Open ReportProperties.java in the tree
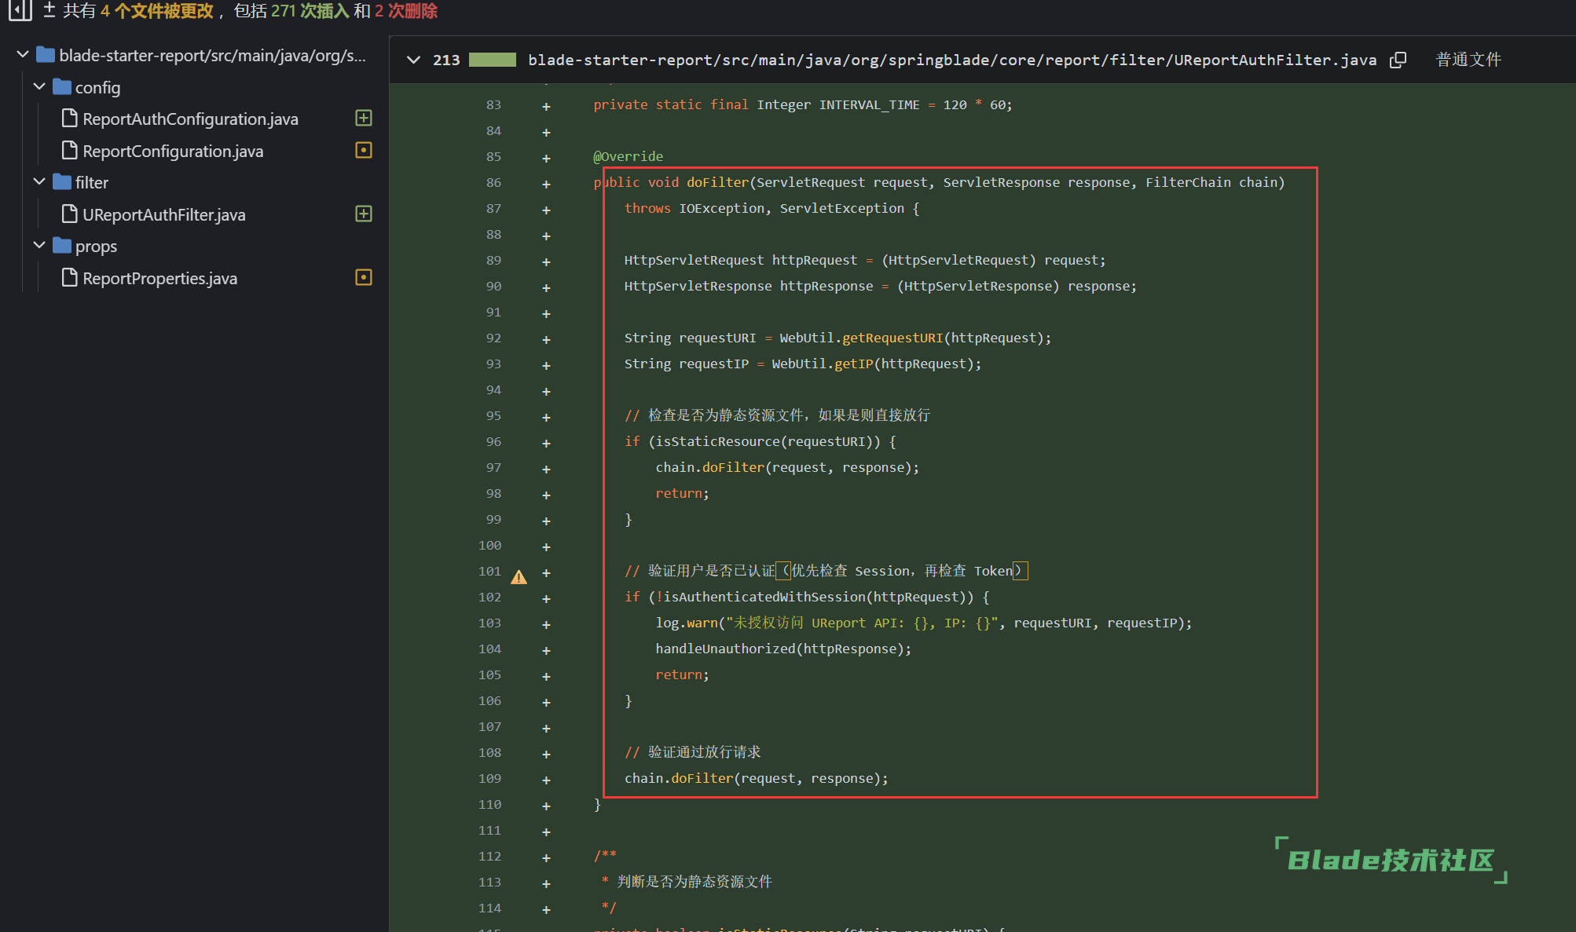1576x932 pixels. pyautogui.click(x=160, y=278)
